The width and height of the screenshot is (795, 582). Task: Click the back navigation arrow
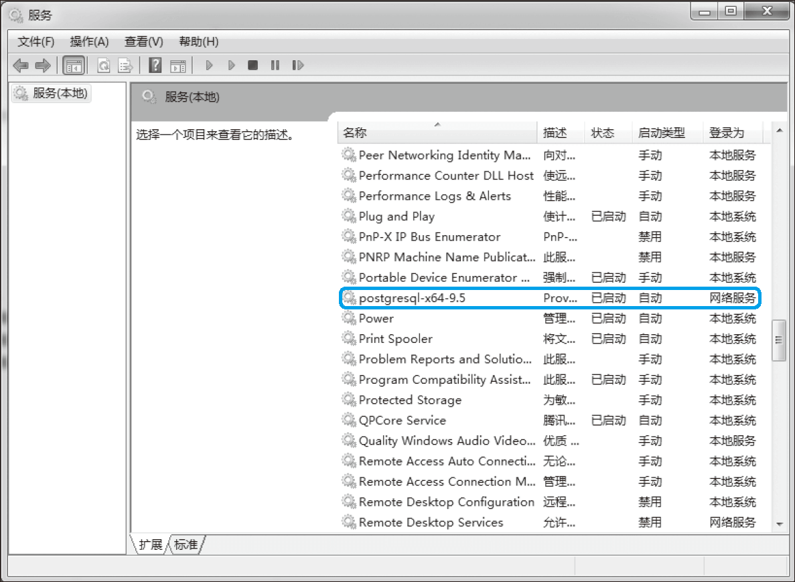click(20, 64)
